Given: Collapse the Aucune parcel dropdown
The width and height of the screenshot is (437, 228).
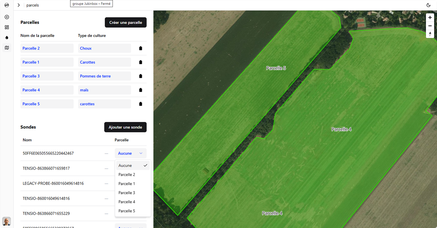Looking at the screenshot, I should (x=131, y=153).
